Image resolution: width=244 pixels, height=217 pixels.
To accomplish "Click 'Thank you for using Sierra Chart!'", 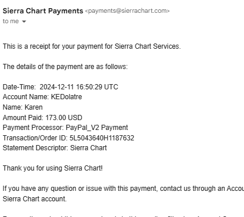I will [53, 168].
